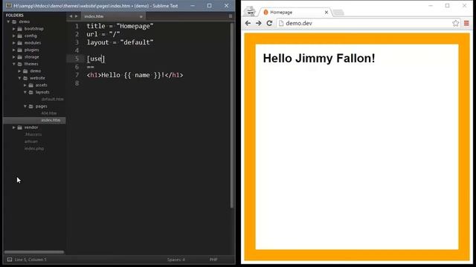
Task: Collapse the pages folder
Action: coord(25,107)
